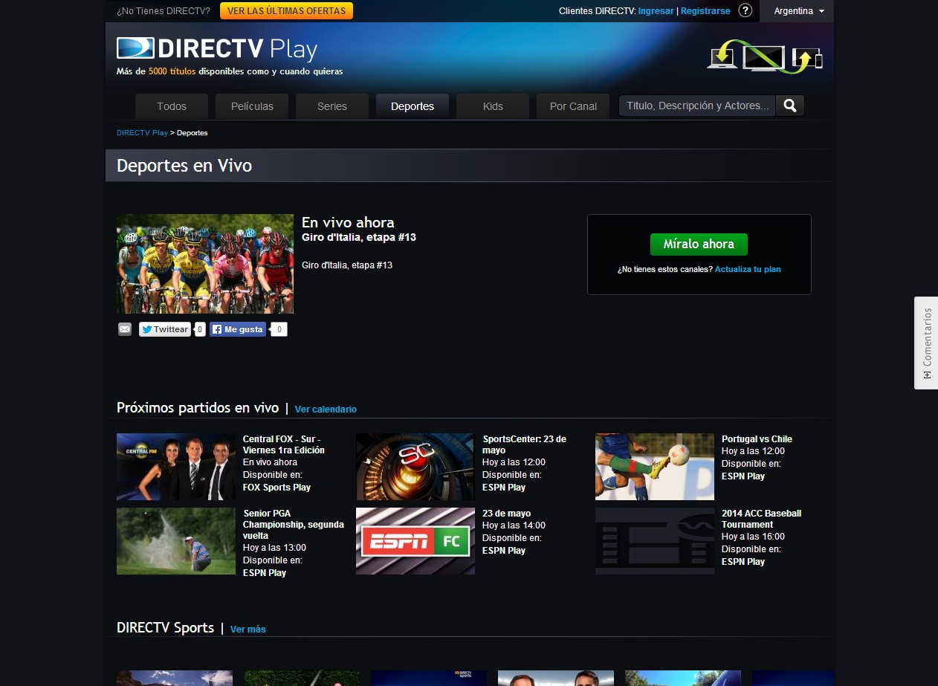Click Ver las últimas ofertas button
Screen dimensions: 938x686
(286, 11)
